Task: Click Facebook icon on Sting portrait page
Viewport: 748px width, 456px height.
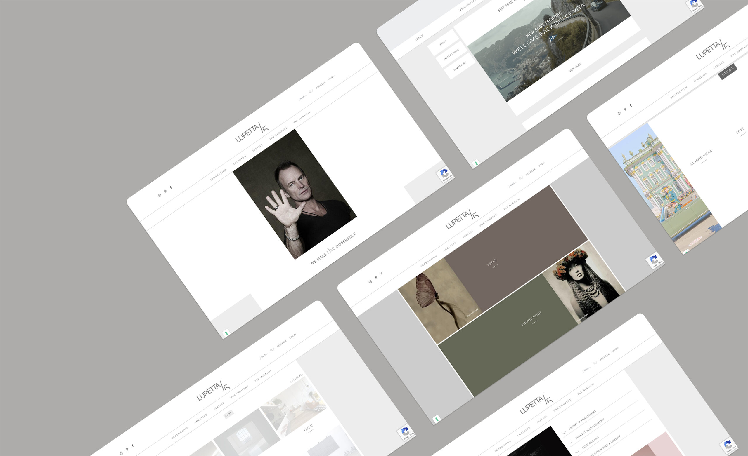Action: [x=171, y=187]
